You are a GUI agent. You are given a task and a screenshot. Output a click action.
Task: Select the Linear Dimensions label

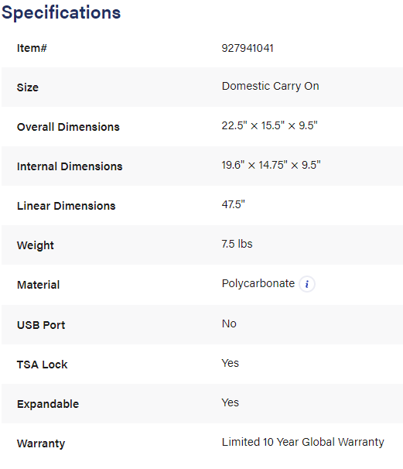point(66,206)
